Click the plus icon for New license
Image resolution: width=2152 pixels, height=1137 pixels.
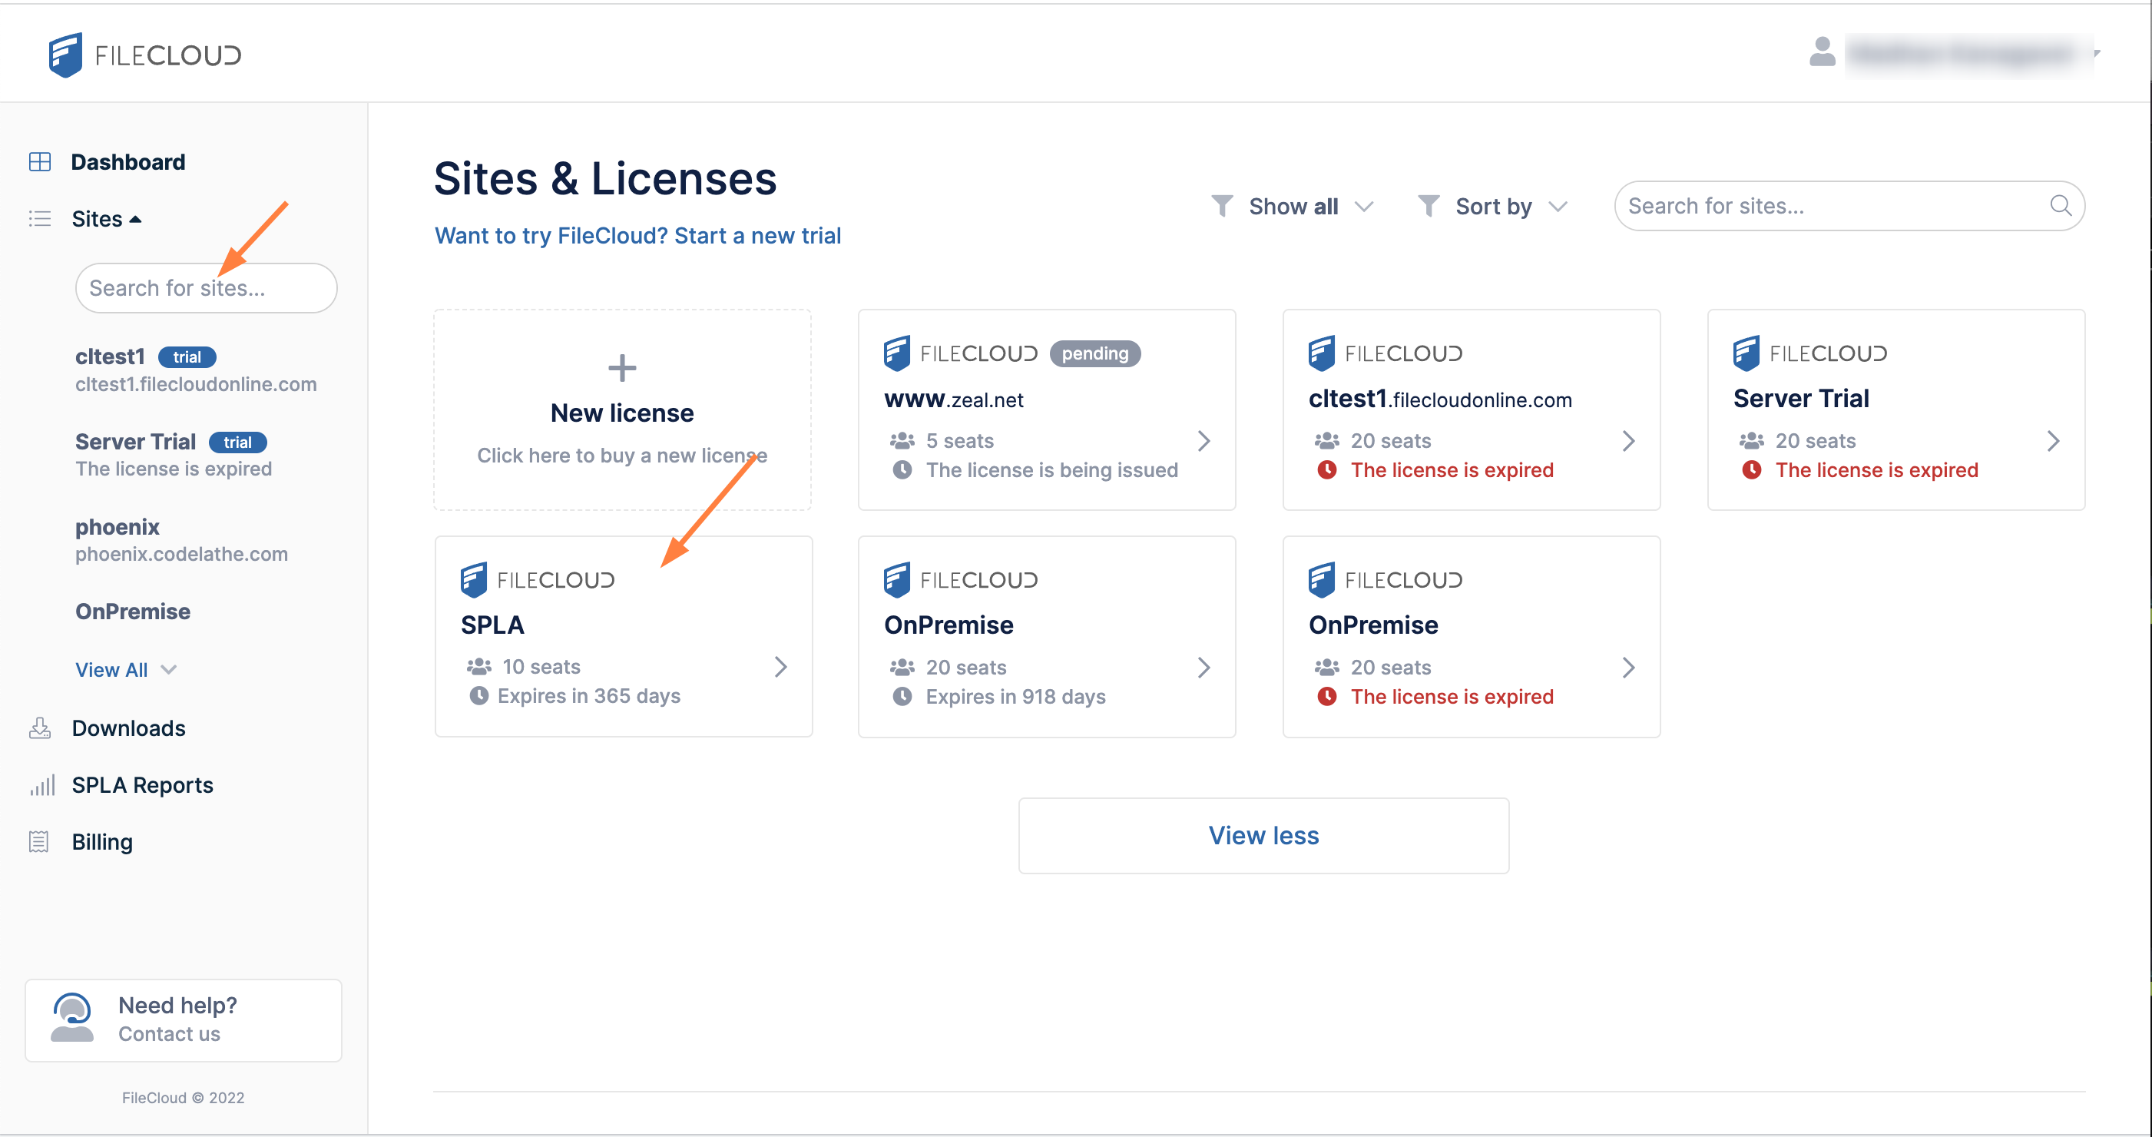tap(621, 367)
